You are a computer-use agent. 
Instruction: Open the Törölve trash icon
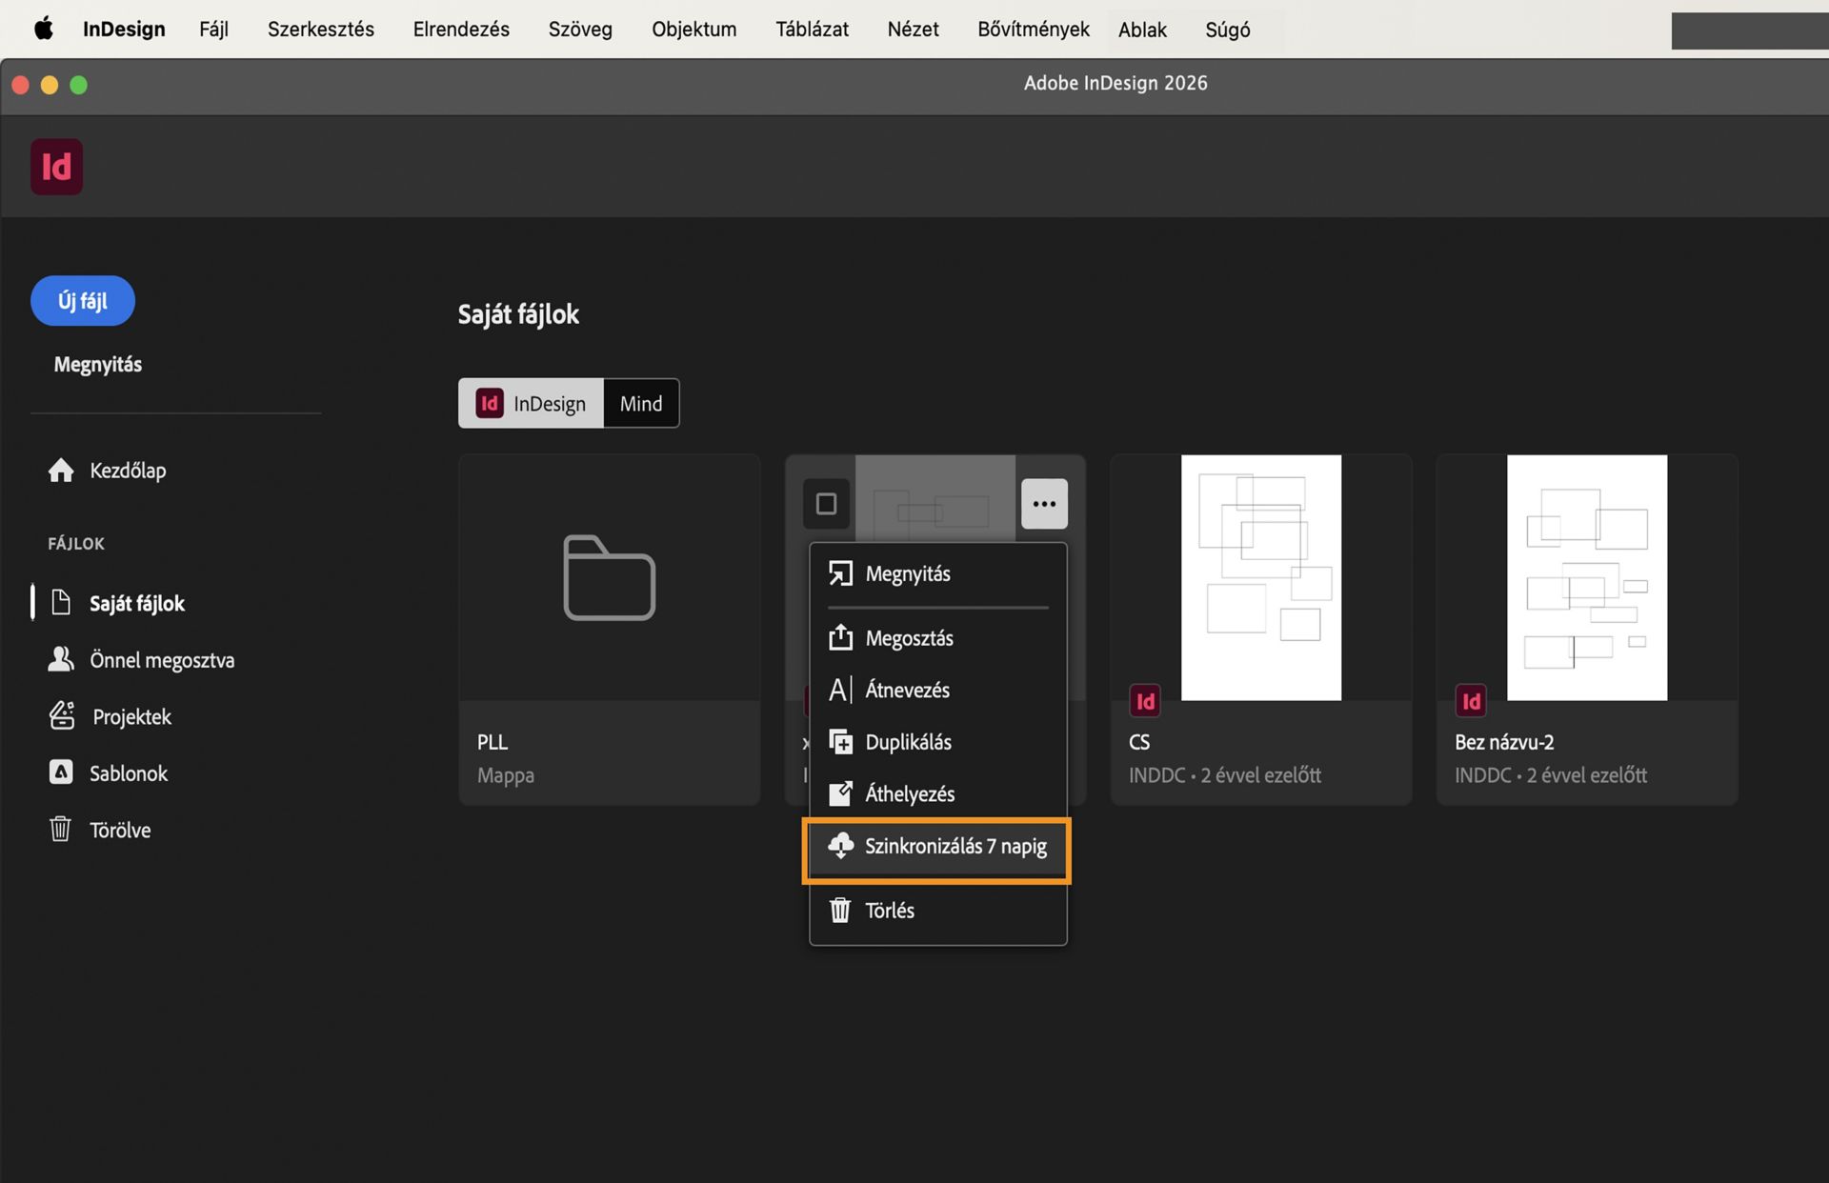point(61,829)
